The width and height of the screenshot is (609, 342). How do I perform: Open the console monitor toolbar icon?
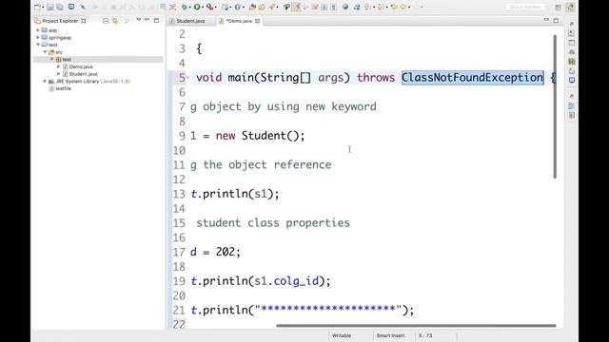pyautogui.click(x=71, y=7)
